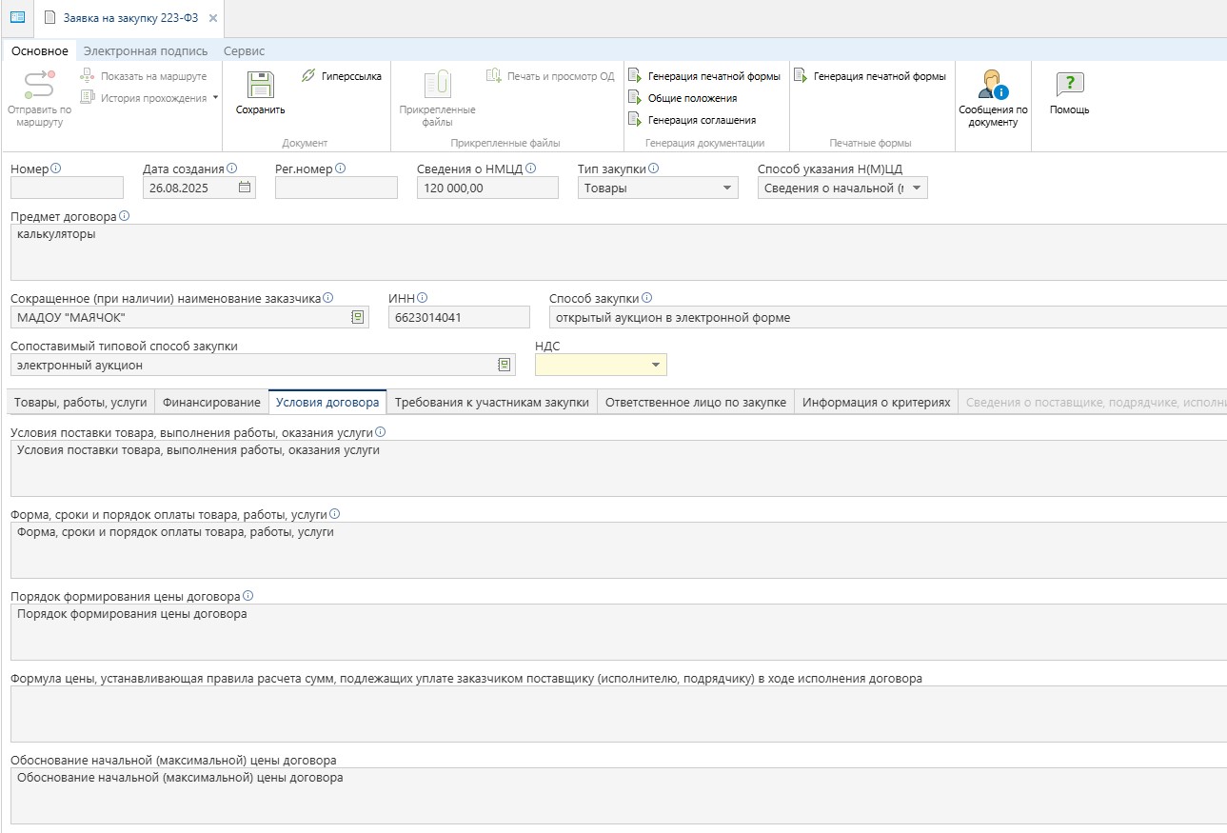Show Показать на маршруте
Viewport: 1227px width, 833px height.
tap(143, 76)
